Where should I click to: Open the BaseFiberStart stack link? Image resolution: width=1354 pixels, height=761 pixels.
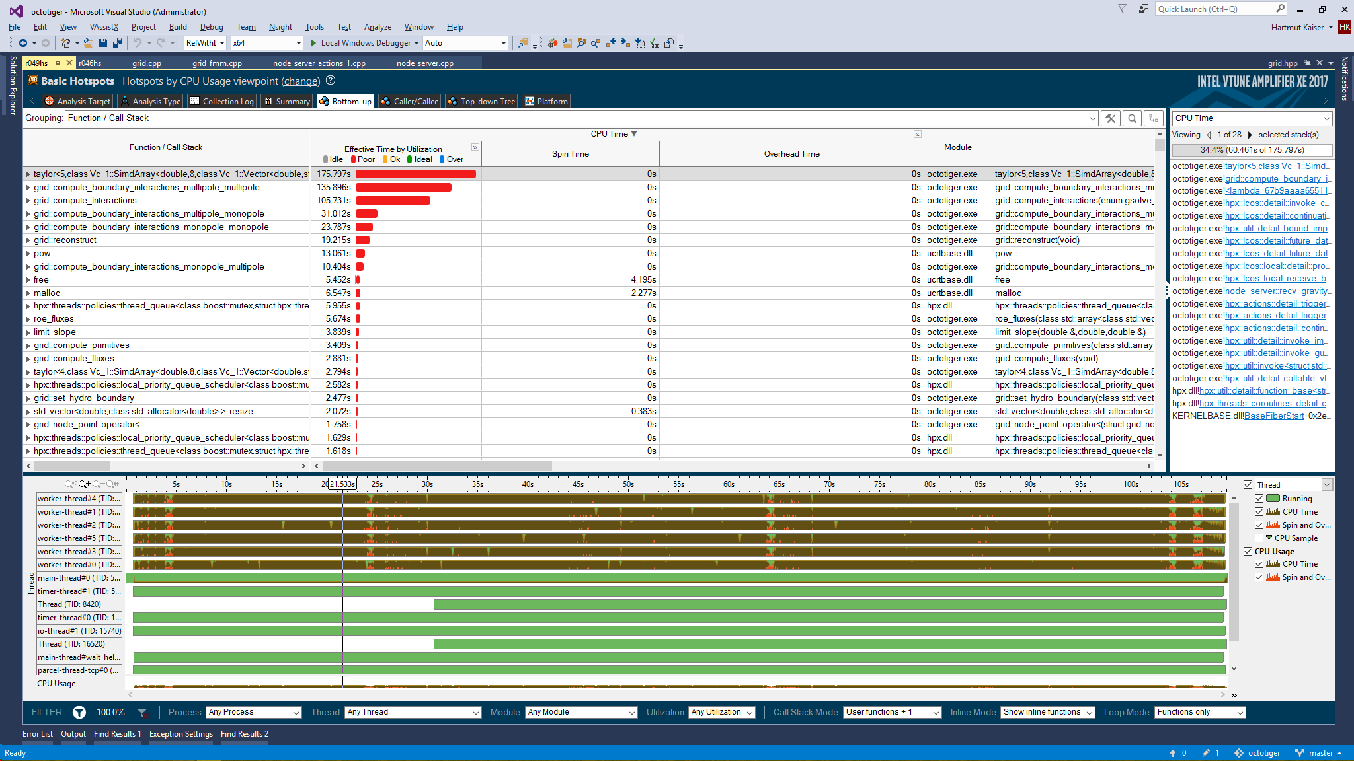(x=1273, y=416)
